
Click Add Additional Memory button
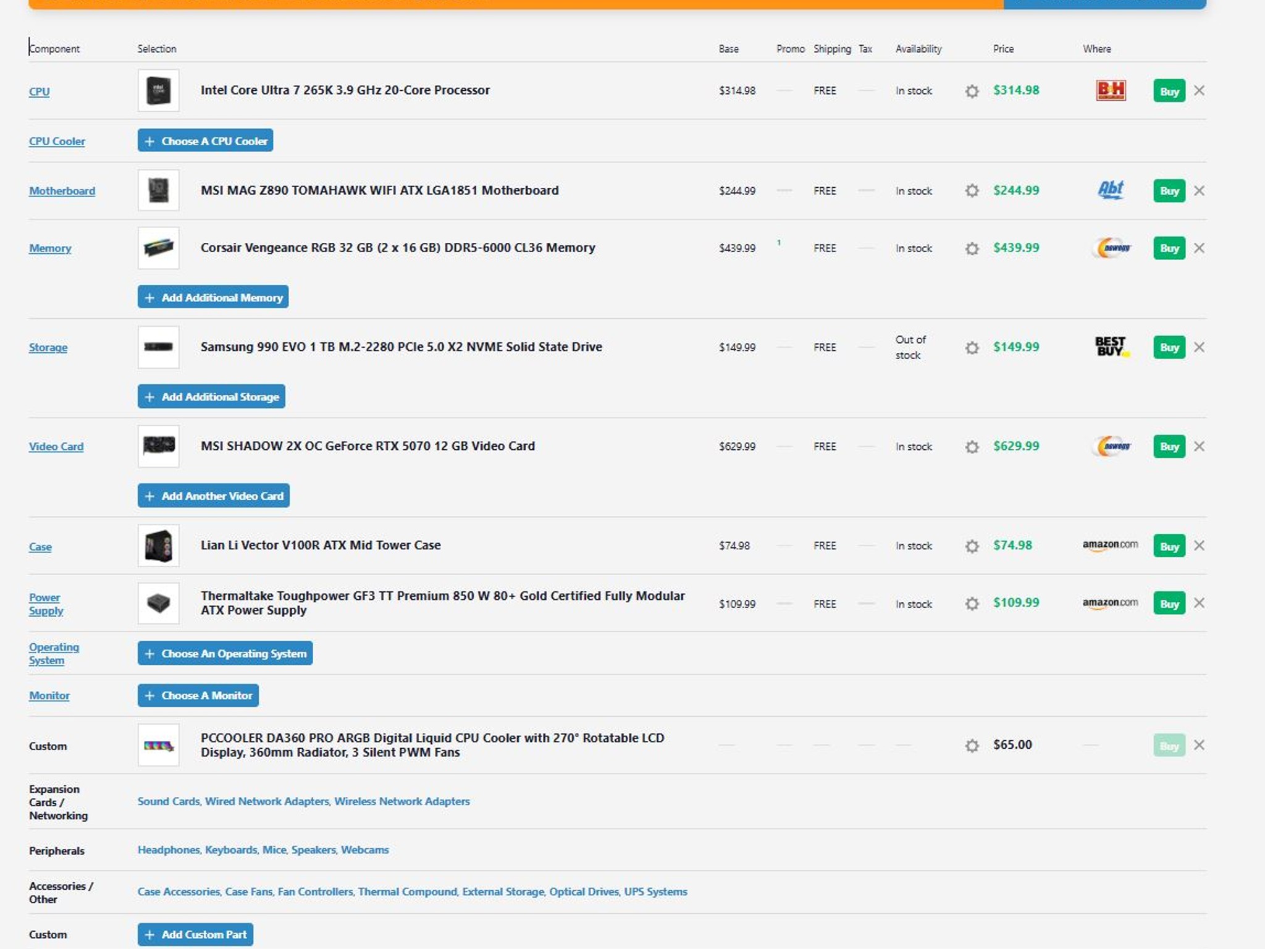[x=213, y=297]
